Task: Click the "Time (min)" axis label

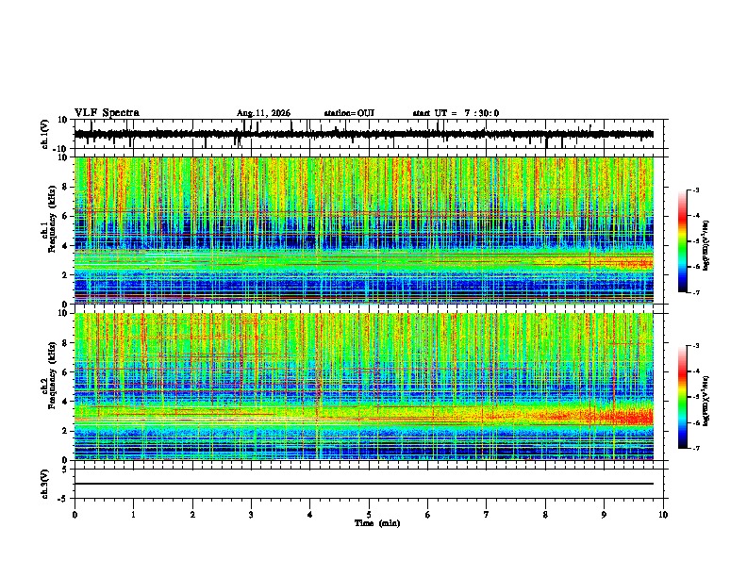Action: [x=377, y=523]
